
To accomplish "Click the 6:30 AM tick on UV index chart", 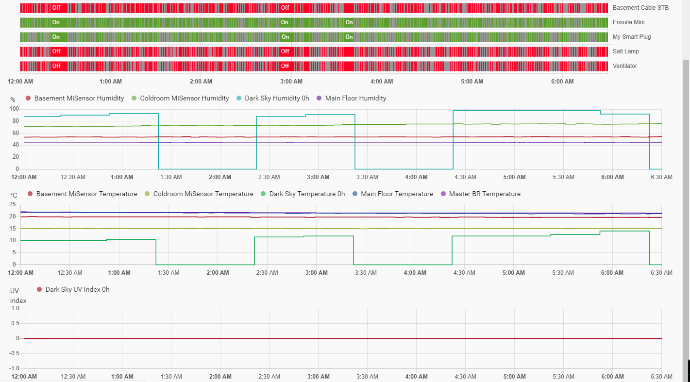I will click(x=661, y=377).
